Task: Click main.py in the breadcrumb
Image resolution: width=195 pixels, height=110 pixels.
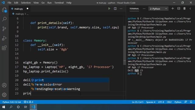Action: pos(19,14)
